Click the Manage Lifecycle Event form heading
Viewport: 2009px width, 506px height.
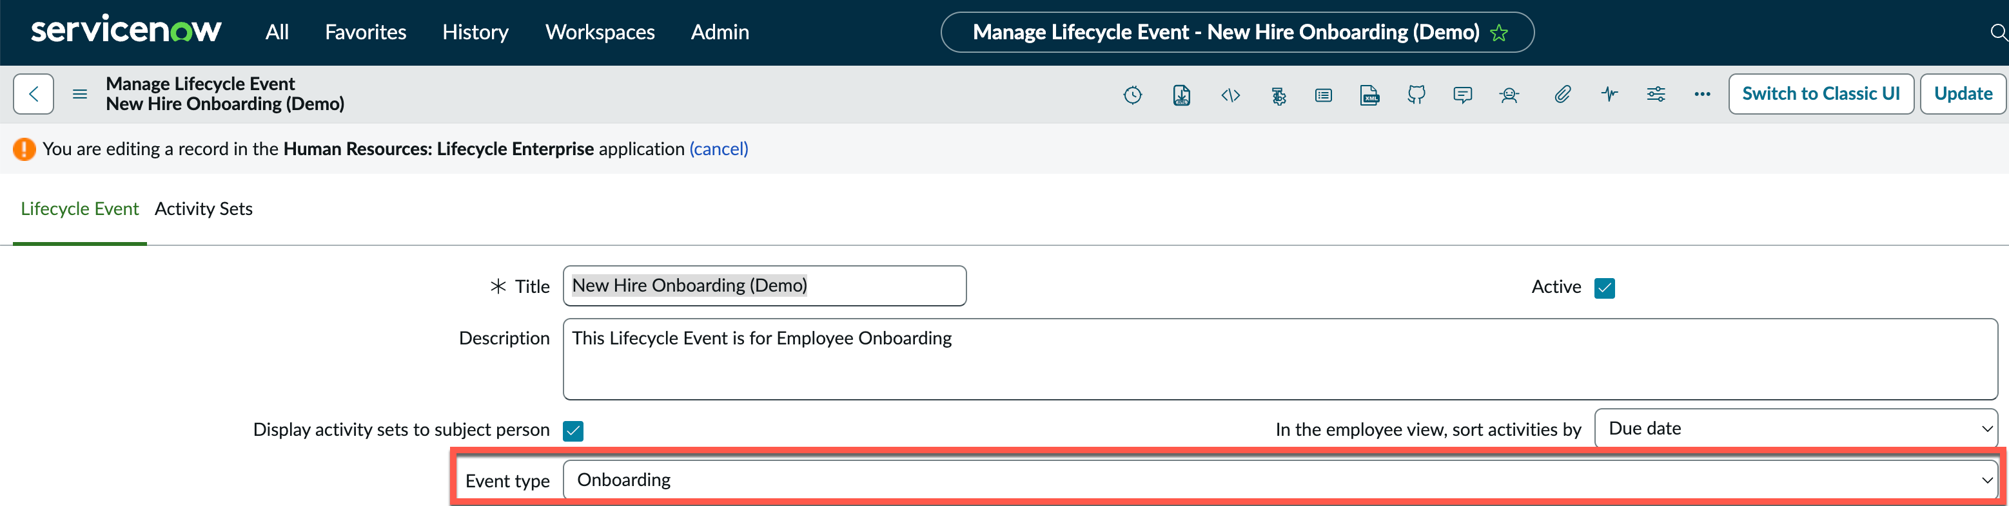(x=201, y=83)
